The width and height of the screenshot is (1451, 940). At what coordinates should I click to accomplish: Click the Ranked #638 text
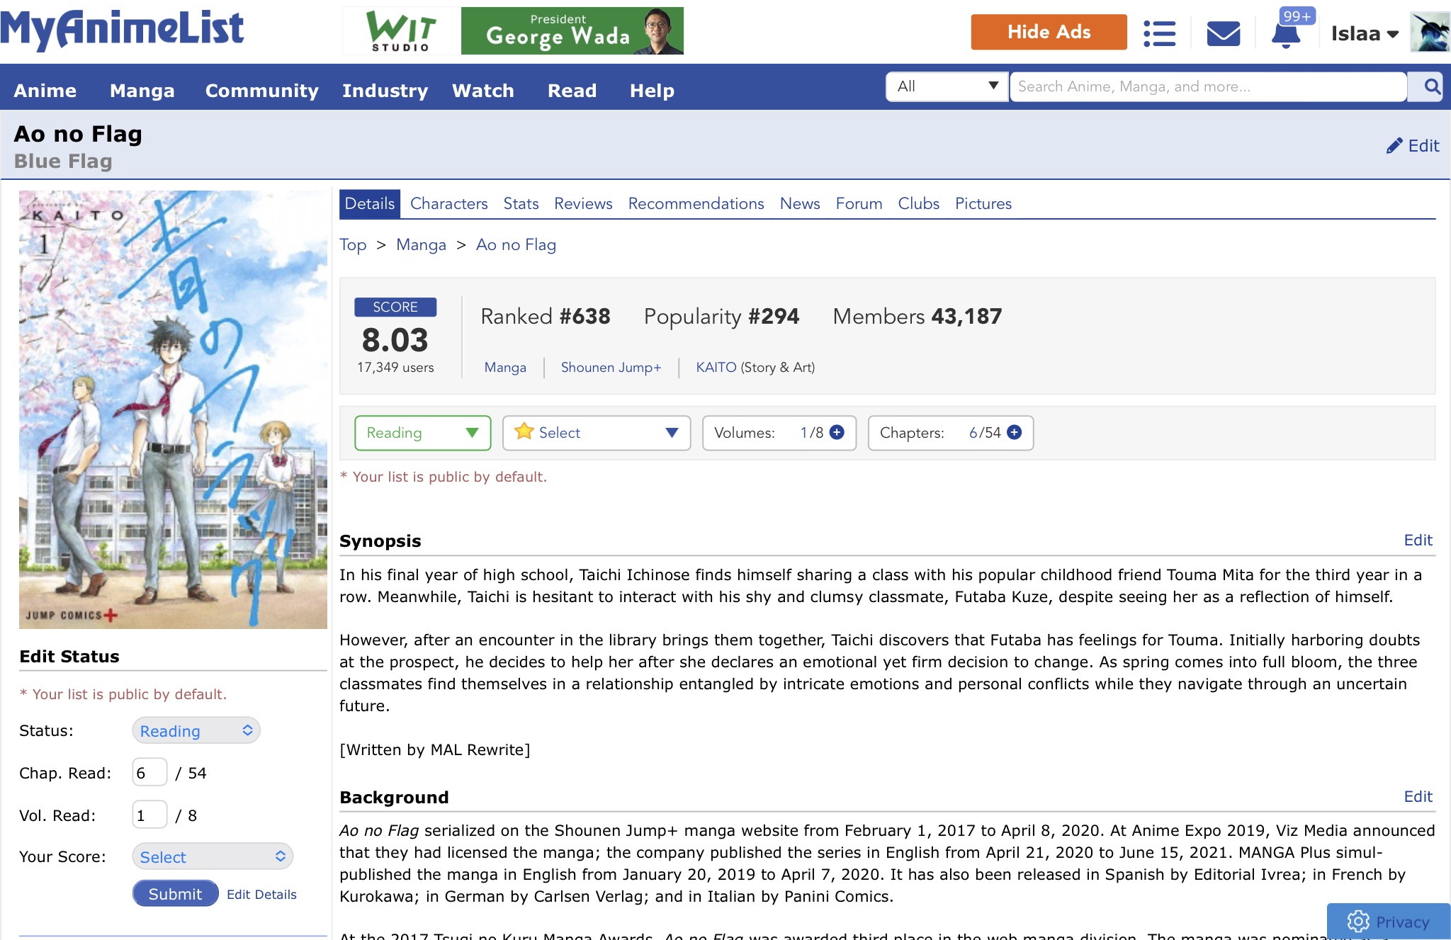[546, 317]
